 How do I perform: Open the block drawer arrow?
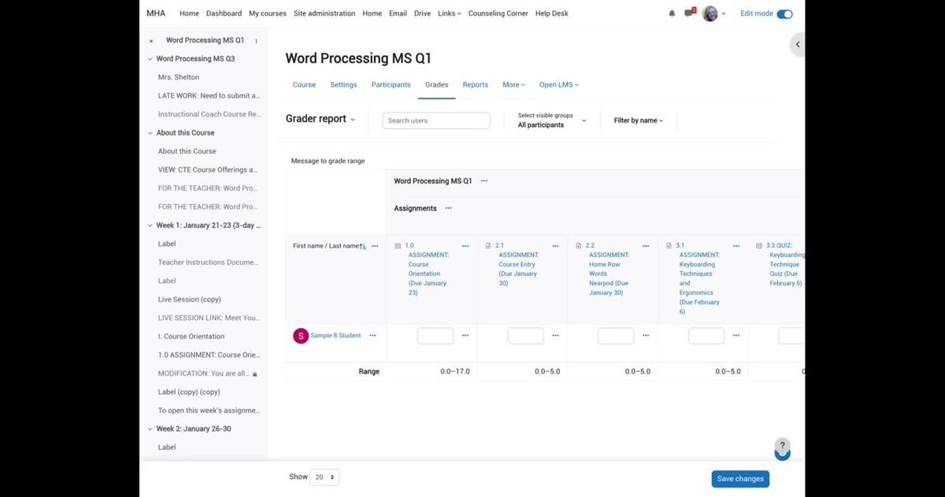tap(797, 45)
